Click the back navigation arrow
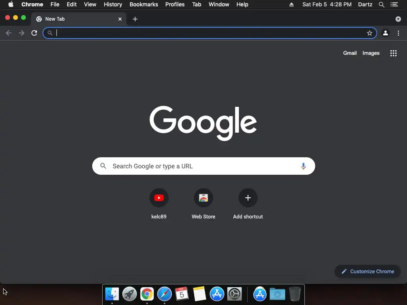Viewport: 407px width, 305px height. coord(9,33)
